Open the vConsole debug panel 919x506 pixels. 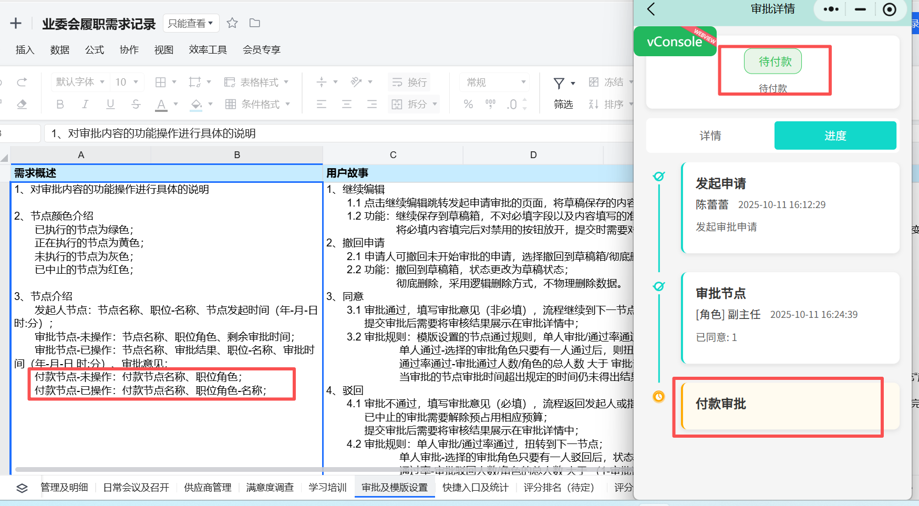click(675, 42)
